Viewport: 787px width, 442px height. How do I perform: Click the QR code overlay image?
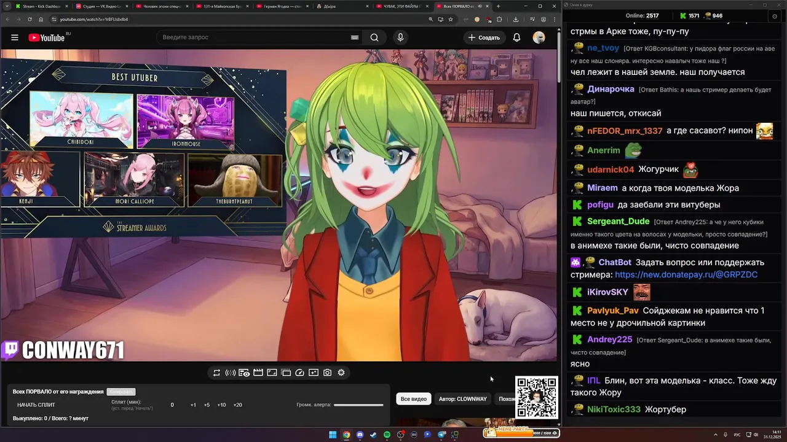[x=537, y=398]
